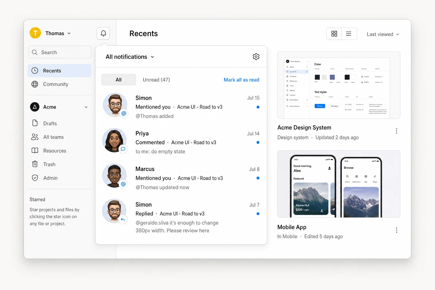Open Trash in sidebar
The width and height of the screenshot is (435, 290).
(59, 164)
